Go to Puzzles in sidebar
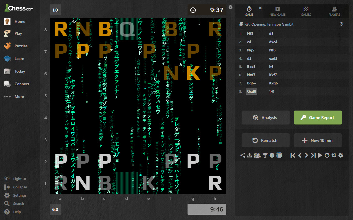The image size is (353, 220). pyautogui.click(x=21, y=46)
